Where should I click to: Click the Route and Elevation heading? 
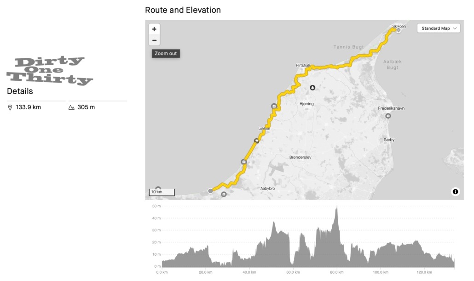coord(183,10)
